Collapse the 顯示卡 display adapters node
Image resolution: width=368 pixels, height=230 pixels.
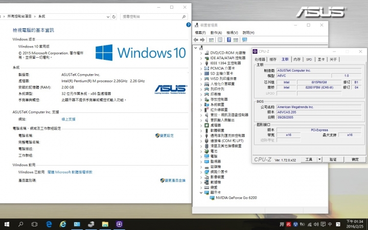pos(201,193)
